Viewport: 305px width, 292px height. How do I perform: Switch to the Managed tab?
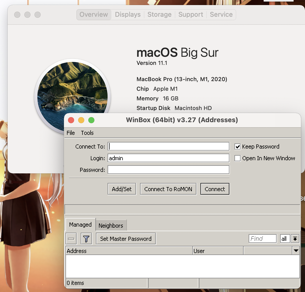(80, 225)
